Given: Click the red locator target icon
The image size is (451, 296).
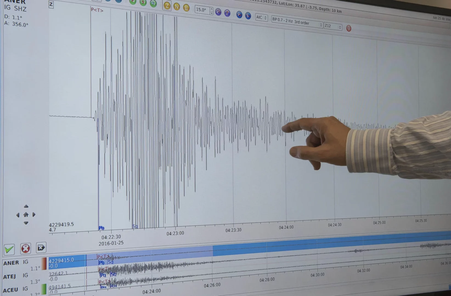Looking at the screenshot, I should (349, 28).
